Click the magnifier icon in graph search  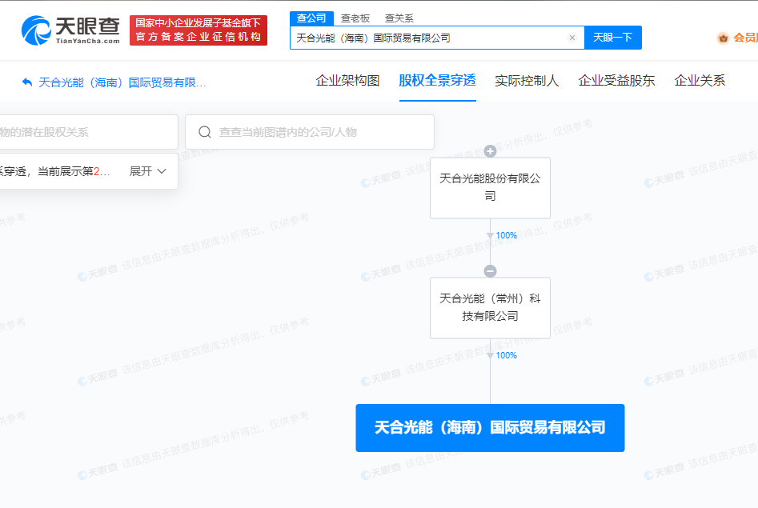[x=205, y=132]
